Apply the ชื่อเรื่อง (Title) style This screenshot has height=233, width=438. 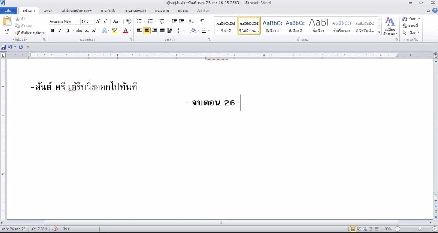[x=318, y=26]
